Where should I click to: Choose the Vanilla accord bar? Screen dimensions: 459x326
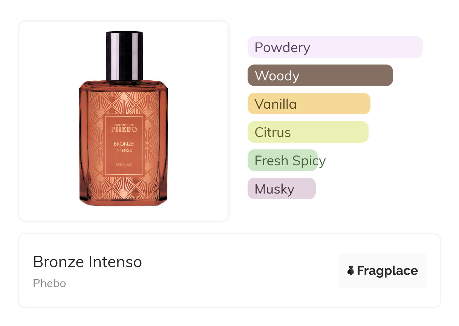(x=309, y=104)
